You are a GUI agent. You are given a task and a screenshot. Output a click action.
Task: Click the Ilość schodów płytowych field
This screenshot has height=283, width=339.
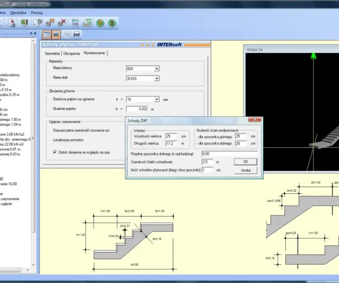207,170
